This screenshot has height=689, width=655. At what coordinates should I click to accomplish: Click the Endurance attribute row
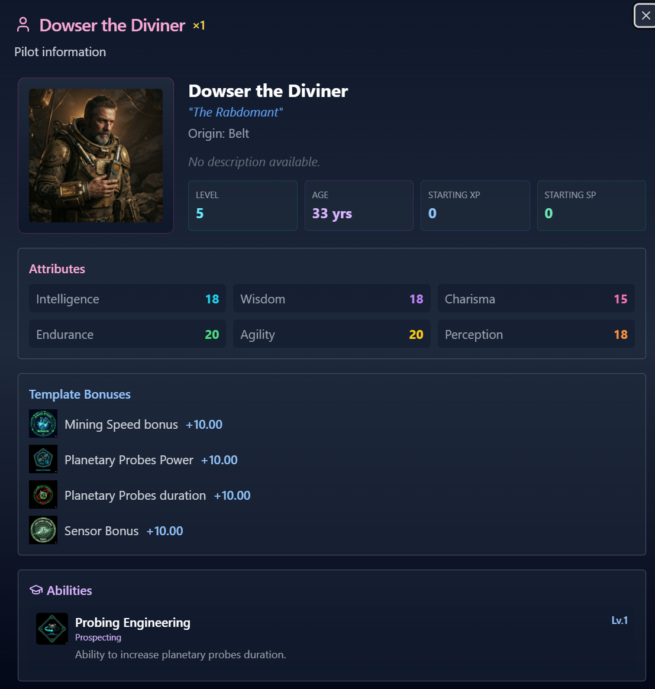click(x=127, y=334)
